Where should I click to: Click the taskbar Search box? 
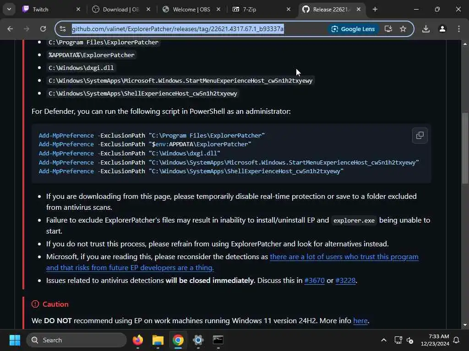point(76,340)
